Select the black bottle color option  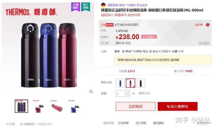click(x=141, y=83)
